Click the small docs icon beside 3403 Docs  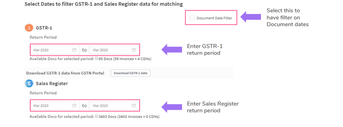(97, 117)
